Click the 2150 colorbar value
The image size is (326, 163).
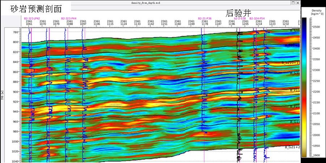pos(317,103)
